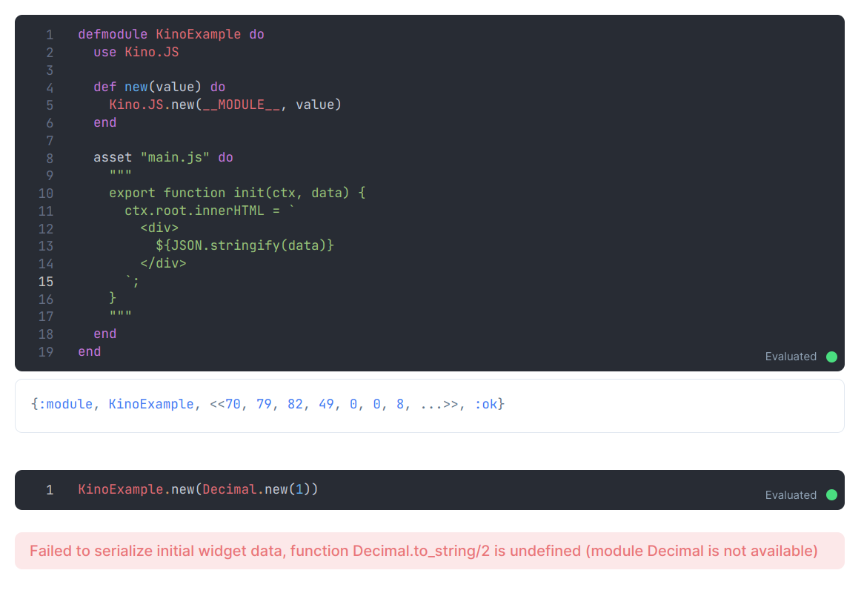This screenshot has height=596, width=864.
Task: Click 'KinoExample.new(Decimal.new(1))' code
Action: [x=198, y=489]
